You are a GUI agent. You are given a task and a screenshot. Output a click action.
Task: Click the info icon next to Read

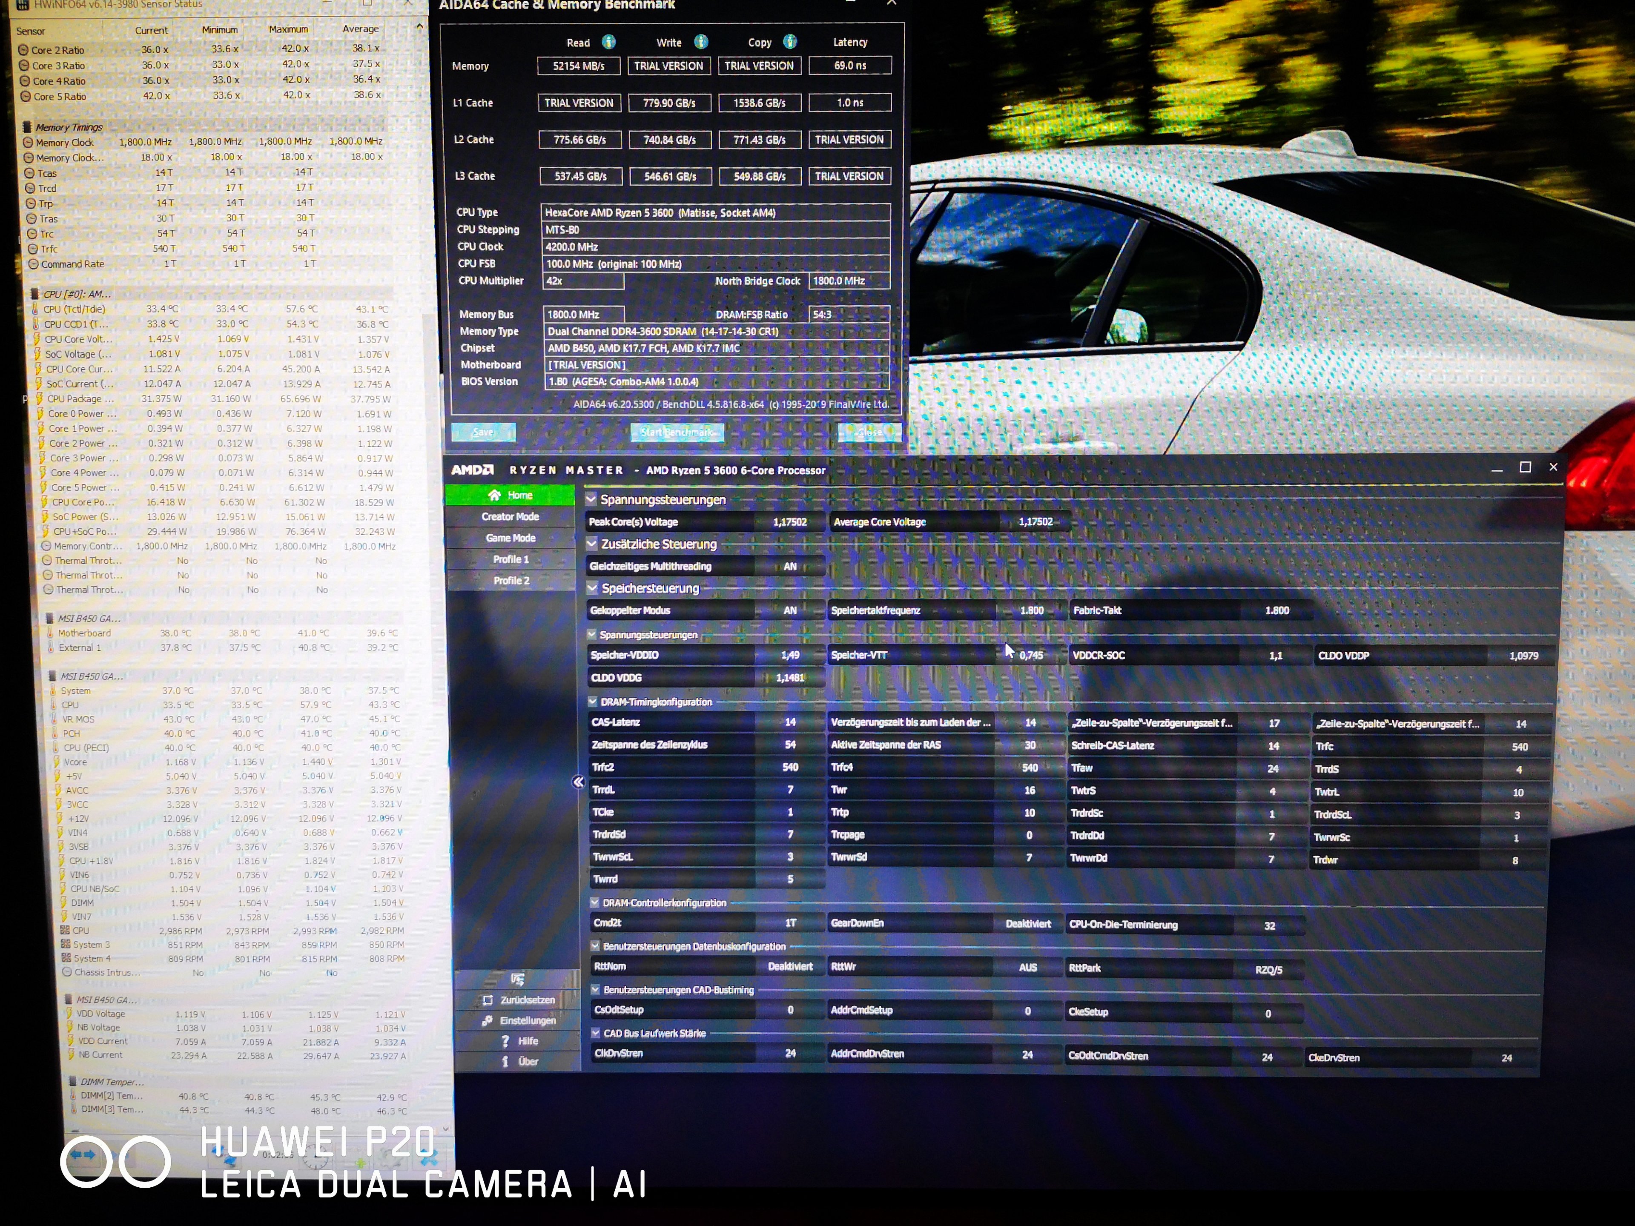coord(608,42)
